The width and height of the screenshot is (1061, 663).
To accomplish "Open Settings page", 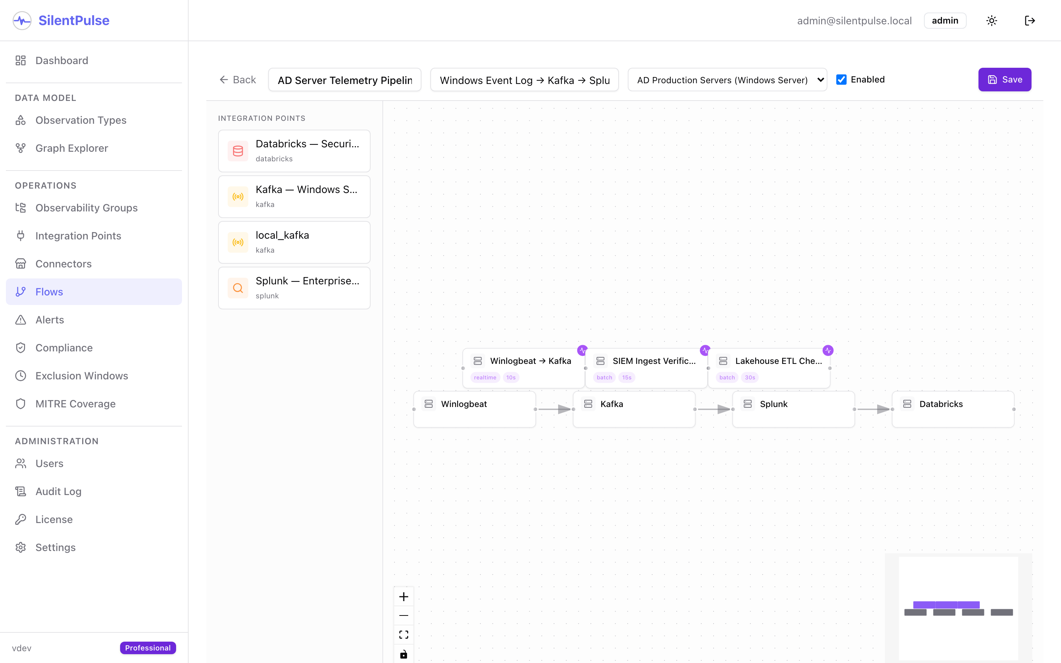I will (94, 547).
